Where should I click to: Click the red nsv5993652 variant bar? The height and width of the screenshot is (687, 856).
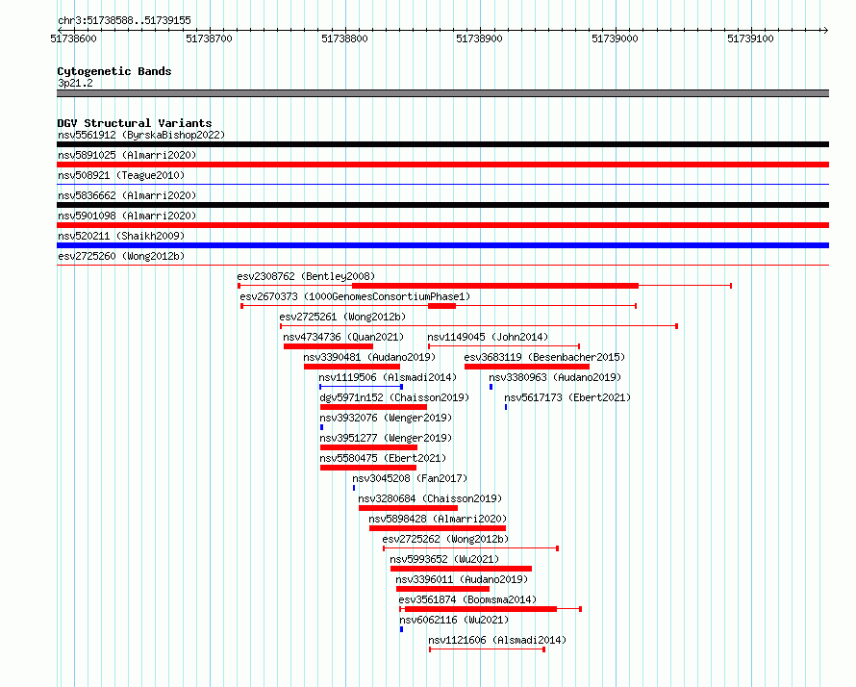pyautogui.click(x=462, y=569)
